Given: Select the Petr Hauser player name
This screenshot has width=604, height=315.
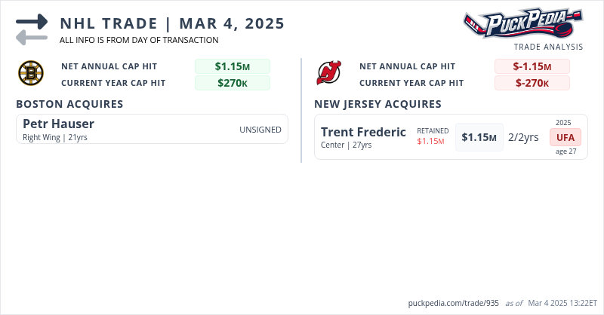Looking at the screenshot, I should click(x=58, y=124).
